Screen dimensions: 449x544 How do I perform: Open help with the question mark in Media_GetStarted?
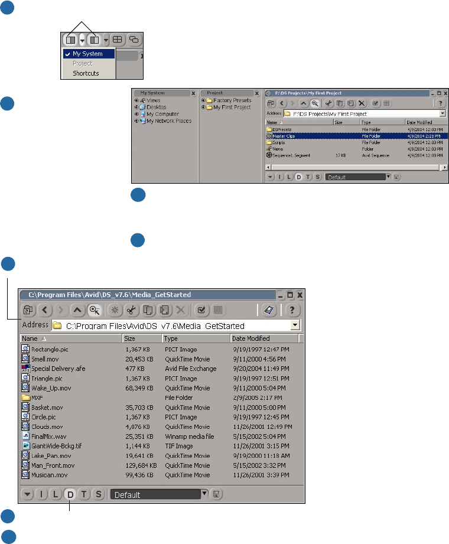pyautogui.click(x=292, y=310)
